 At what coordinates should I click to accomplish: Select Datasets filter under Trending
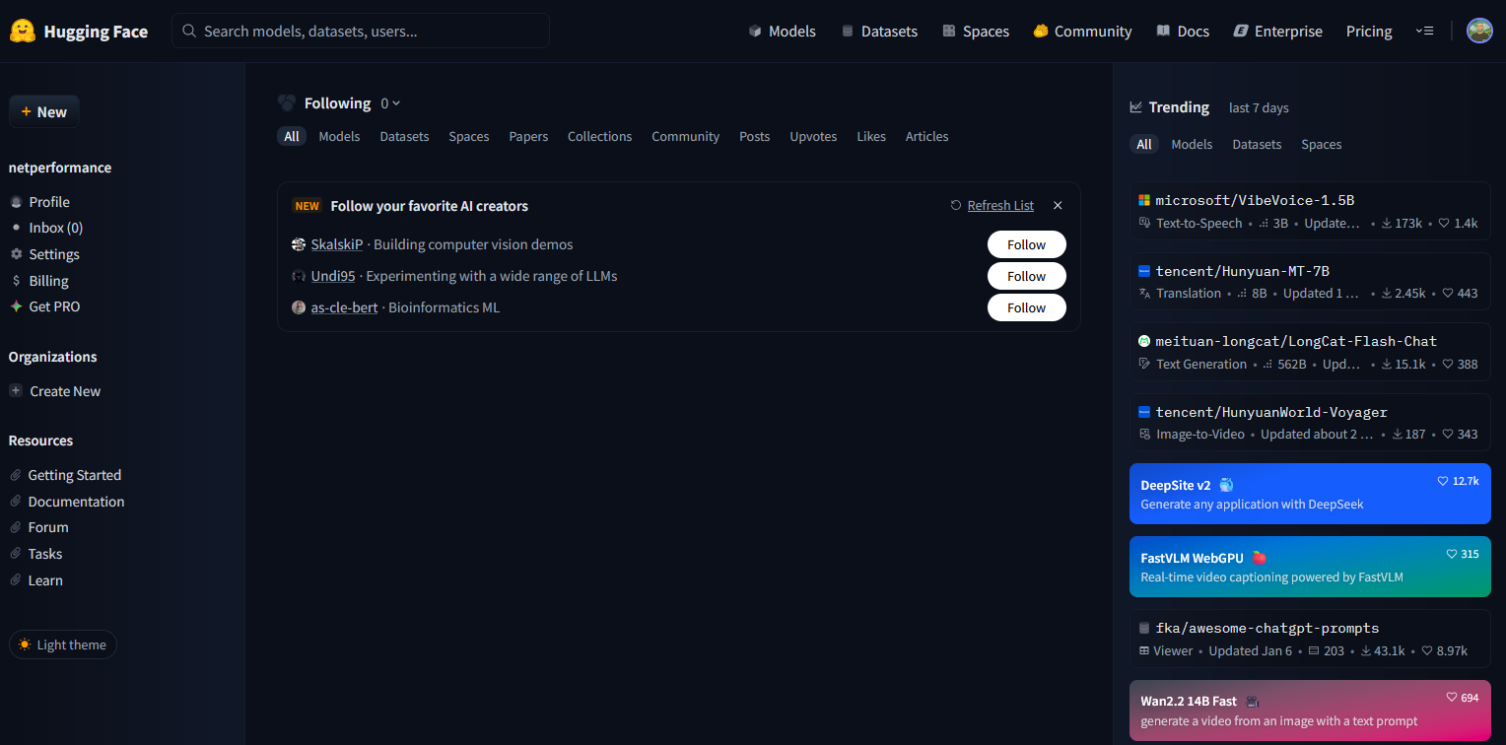[x=1257, y=145]
